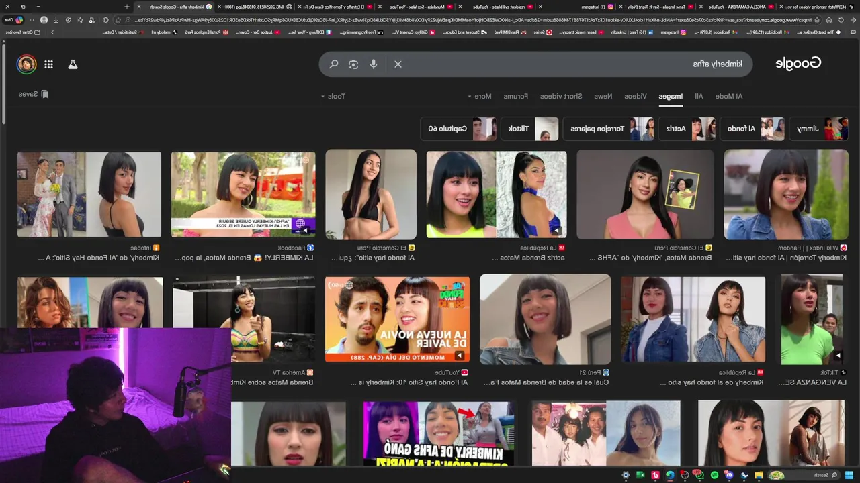Open the Perú 21 image result
Screen dimensions: 860x483
(545, 319)
